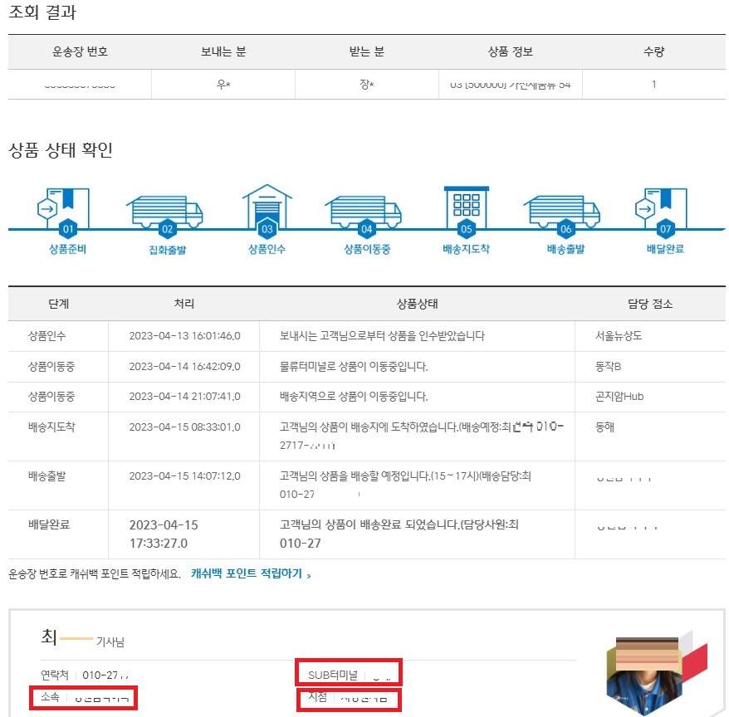Click the 운송장 번호 column header
Screen dimensions: 729x717
79,51
